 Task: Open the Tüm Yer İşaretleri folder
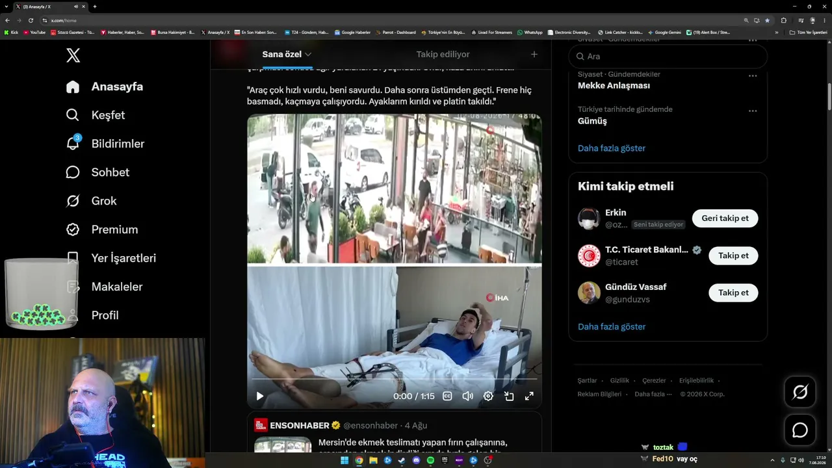pos(809,32)
